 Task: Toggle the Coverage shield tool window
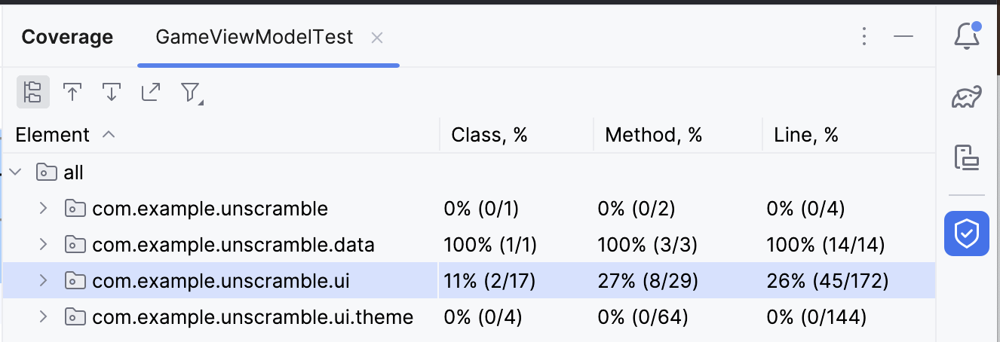[967, 234]
